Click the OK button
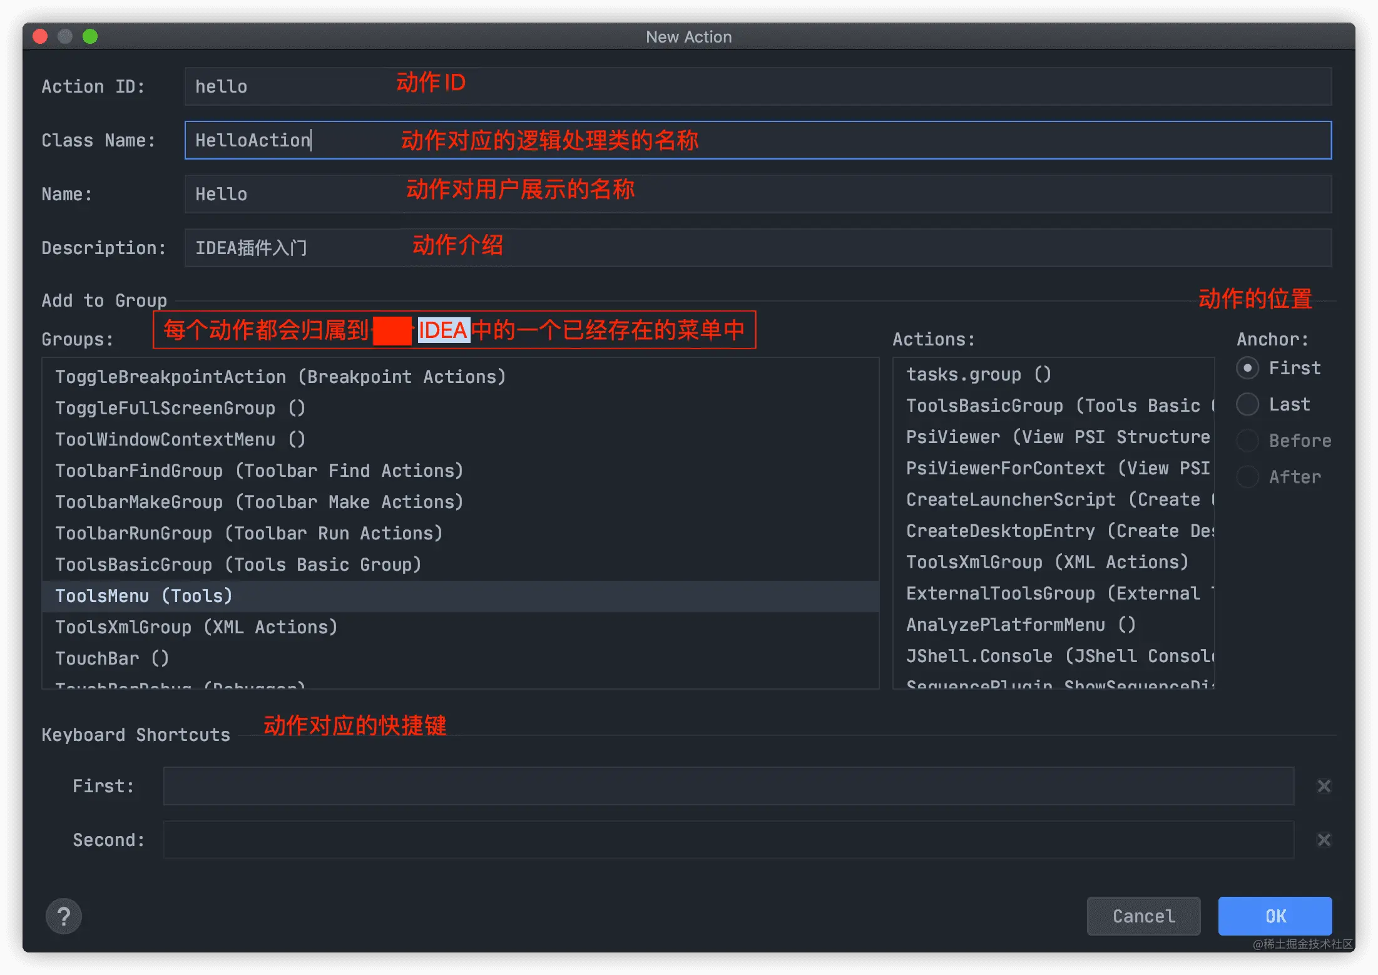The height and width of the screenshot is (975, 1378). 1275,916
